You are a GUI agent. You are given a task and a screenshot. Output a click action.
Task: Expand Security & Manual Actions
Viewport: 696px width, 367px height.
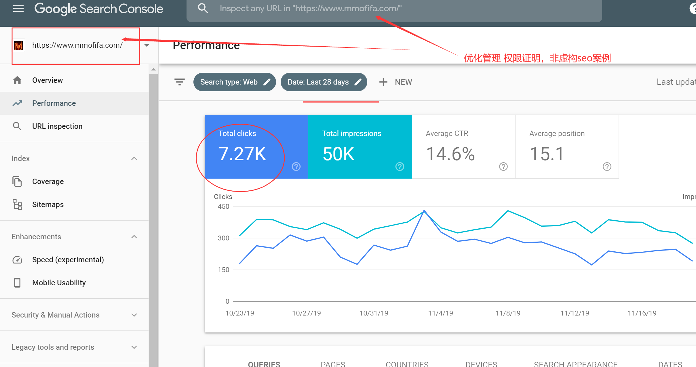tap(74, 315)
